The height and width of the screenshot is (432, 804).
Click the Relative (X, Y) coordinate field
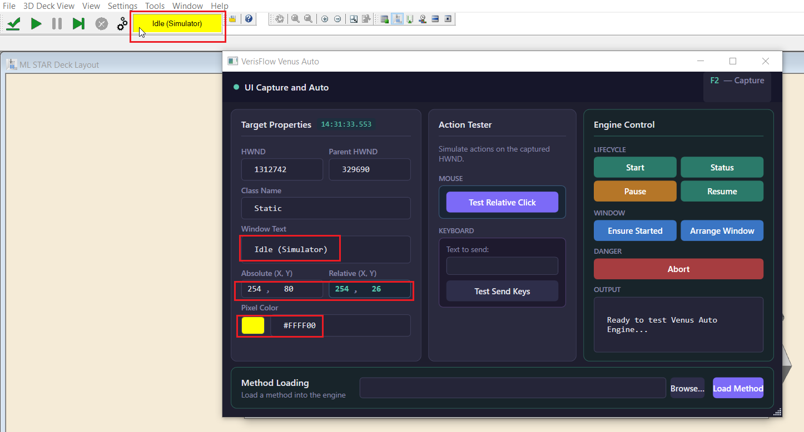tap(370, 289)
